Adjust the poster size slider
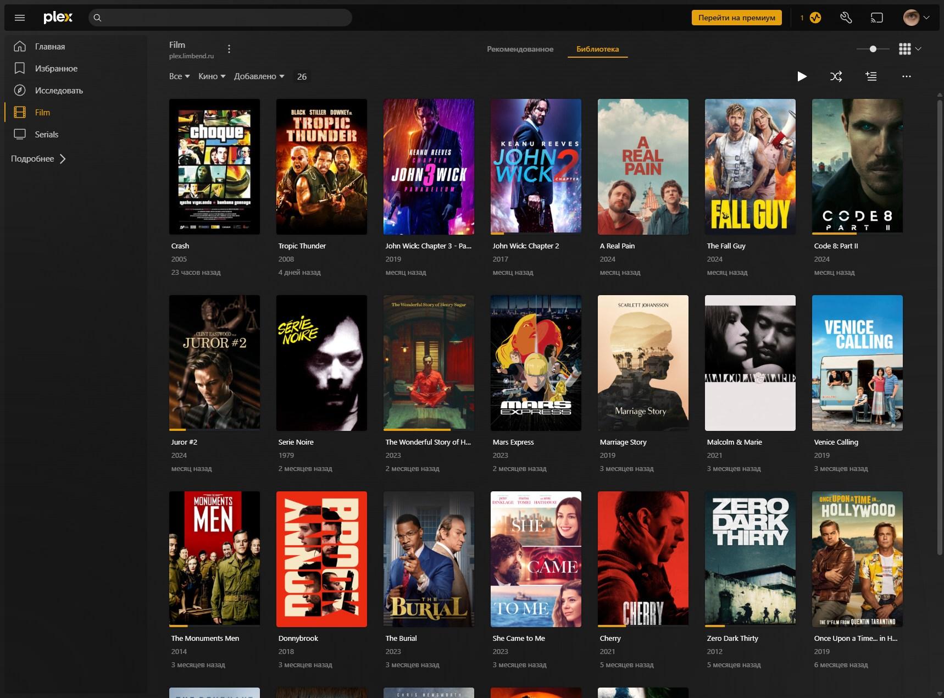Screen dimensions: 944x698 point(873,49)
